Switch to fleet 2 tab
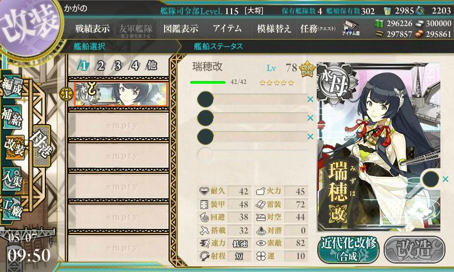The image size is (454, 272). [x=100, y=66]
